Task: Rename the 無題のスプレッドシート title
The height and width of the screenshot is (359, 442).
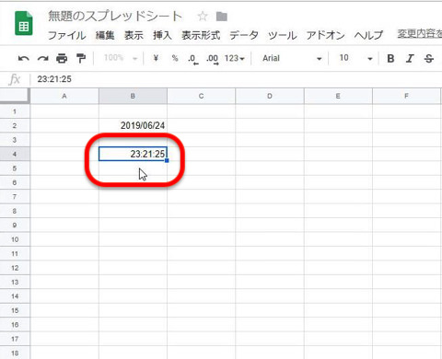Action: click(x=115, y=16)
